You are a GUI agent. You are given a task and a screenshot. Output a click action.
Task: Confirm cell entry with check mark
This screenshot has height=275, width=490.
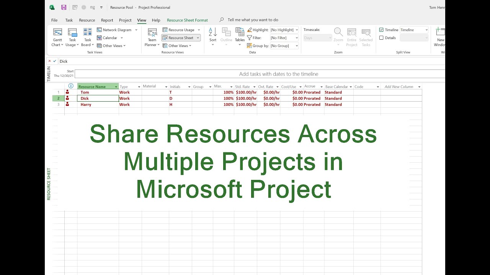(55, 61)
